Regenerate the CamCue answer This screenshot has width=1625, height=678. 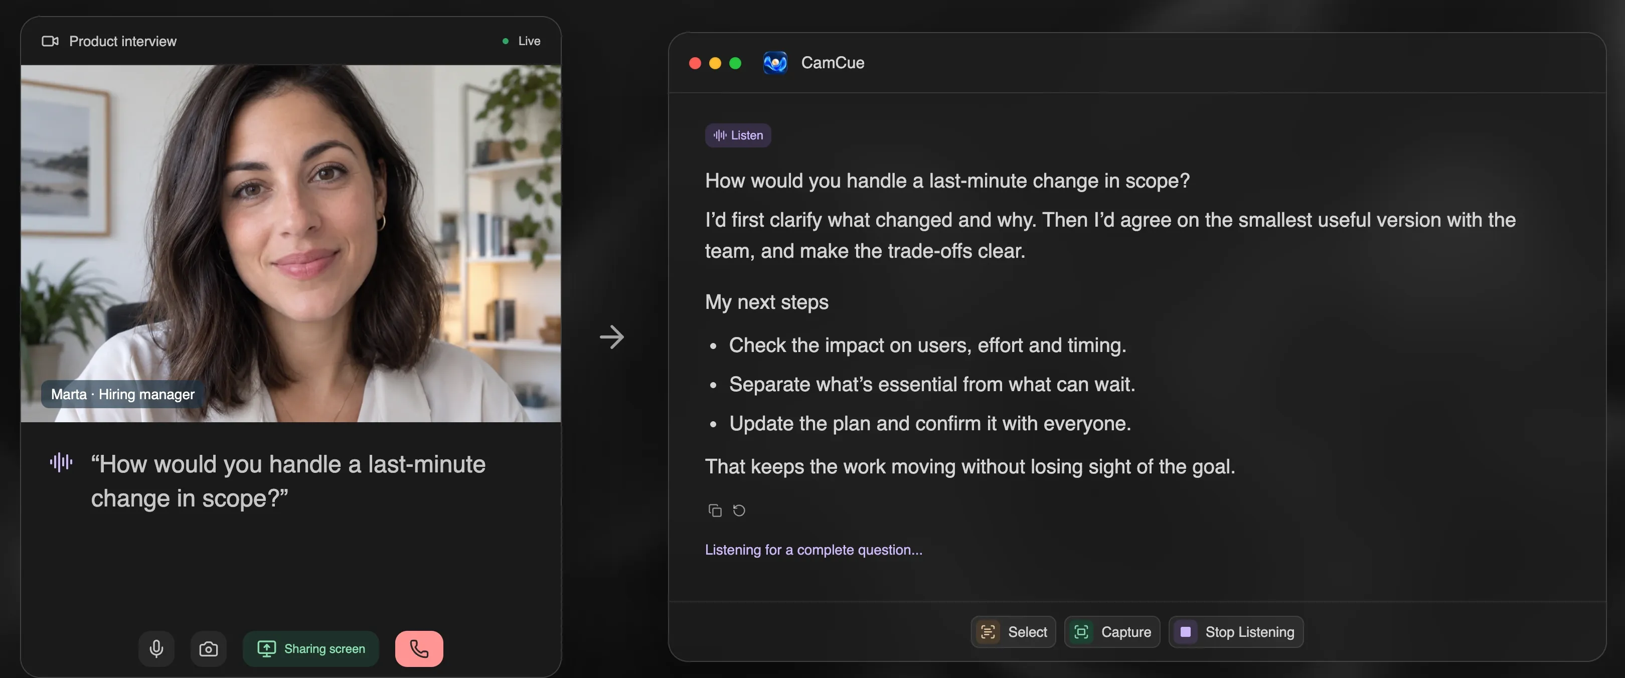coord(739,510)
